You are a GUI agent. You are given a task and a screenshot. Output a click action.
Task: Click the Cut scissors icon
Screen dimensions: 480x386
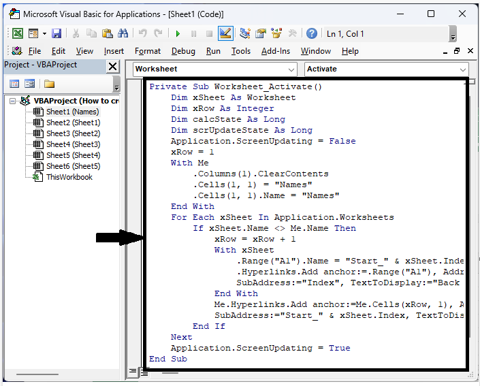tap(76, 33)
